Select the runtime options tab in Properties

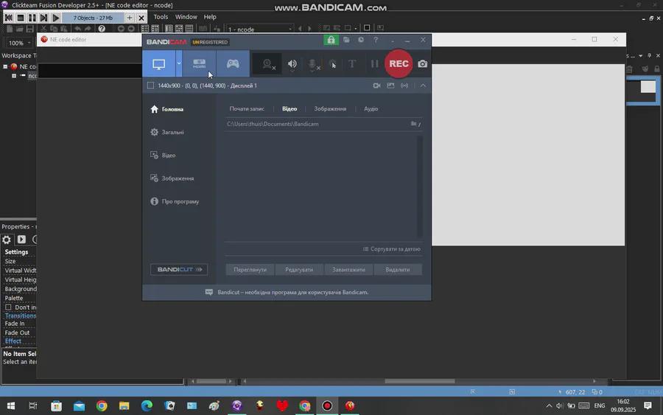(21, 240)
